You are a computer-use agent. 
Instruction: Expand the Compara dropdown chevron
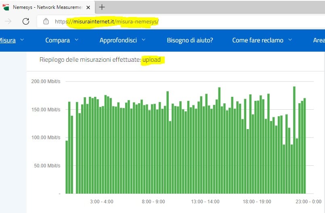[x=76, y=40]
